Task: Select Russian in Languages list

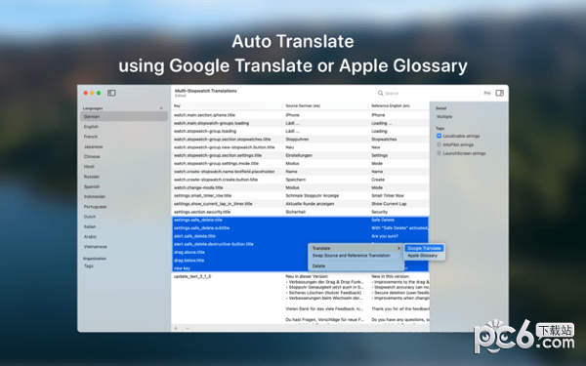Action: point(124,177)
